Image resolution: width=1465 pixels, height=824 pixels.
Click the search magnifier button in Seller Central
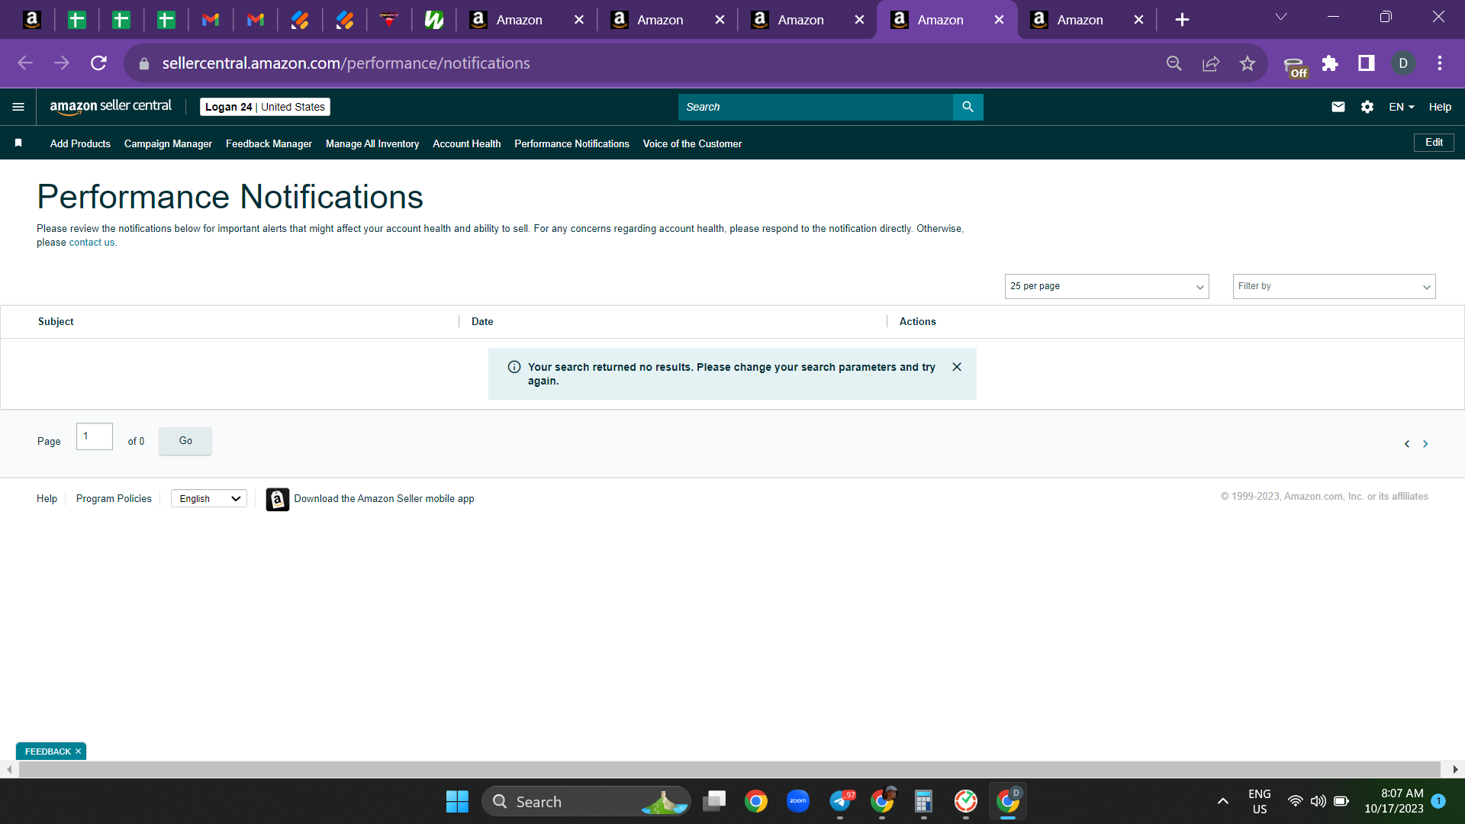[968, 107]
